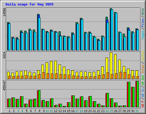Select the cyan "Pages" legend label
Viewport: 146px width, 114px height.
(143, 35)
